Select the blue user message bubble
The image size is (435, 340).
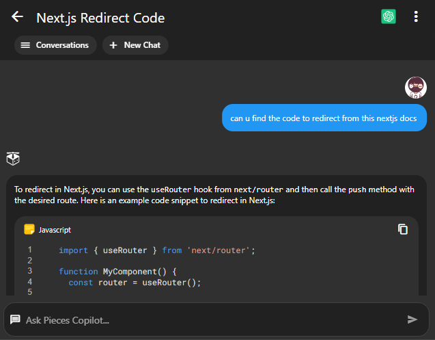tap(324, 118)
